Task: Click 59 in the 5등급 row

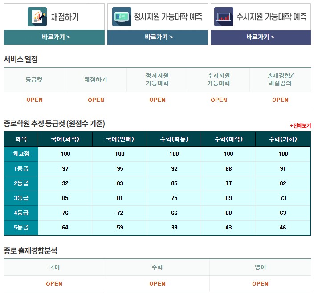Action: click(x=120, y=228)
